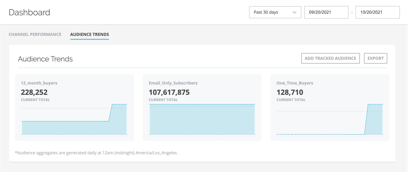Click the audience aggregates footnote text

click(x=96, y=153)
